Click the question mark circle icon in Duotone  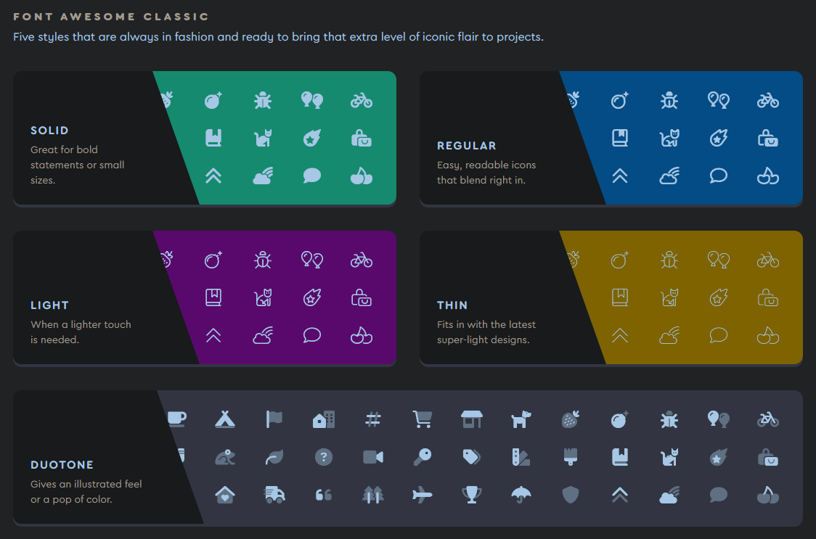(x=324, y=457)
